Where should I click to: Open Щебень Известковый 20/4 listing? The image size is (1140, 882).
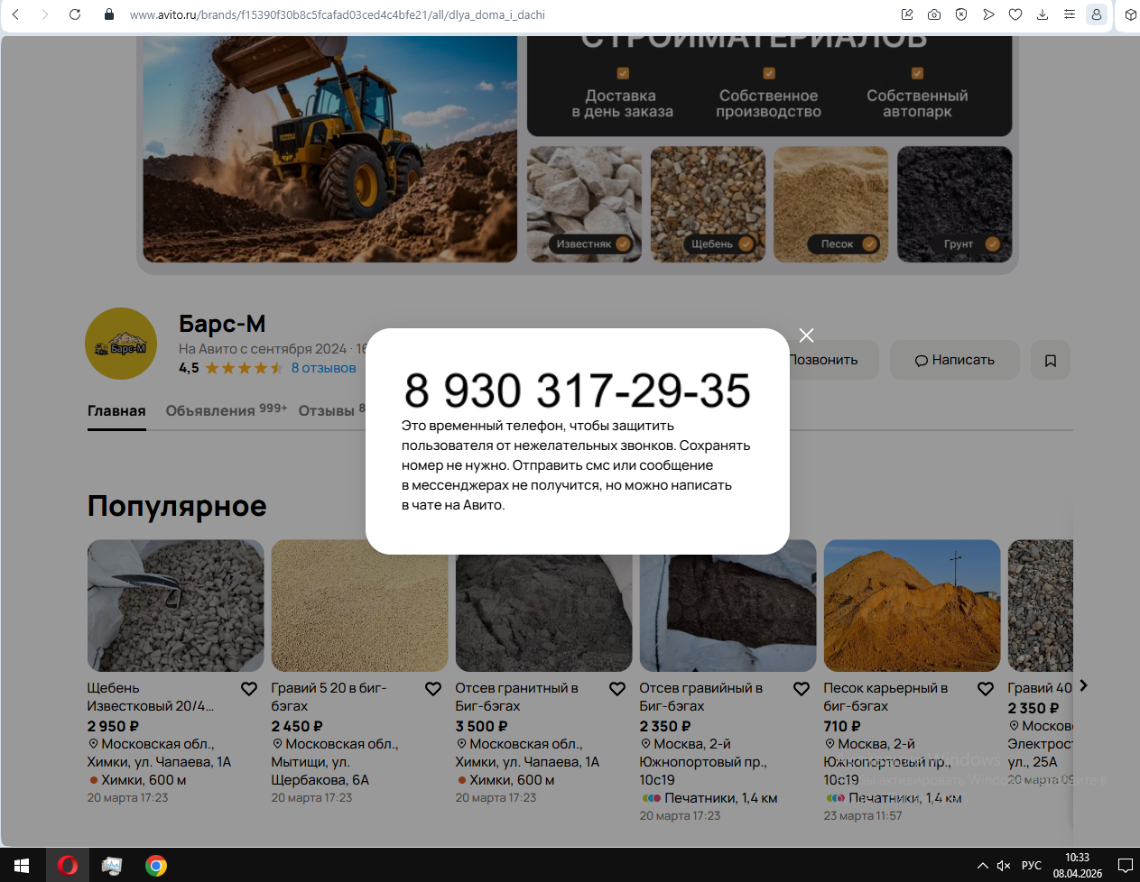pos(151,697)
